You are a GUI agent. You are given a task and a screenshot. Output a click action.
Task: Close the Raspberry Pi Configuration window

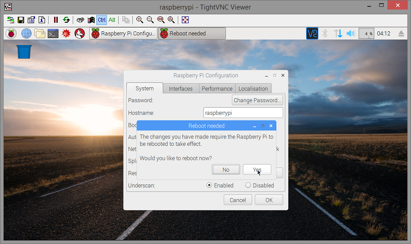point(283,75)
